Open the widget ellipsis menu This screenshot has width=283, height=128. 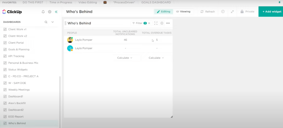(x=168, y=23)
